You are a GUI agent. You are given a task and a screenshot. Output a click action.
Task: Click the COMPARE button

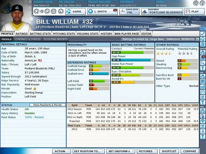pyautogui.click(x=190, y=151)
